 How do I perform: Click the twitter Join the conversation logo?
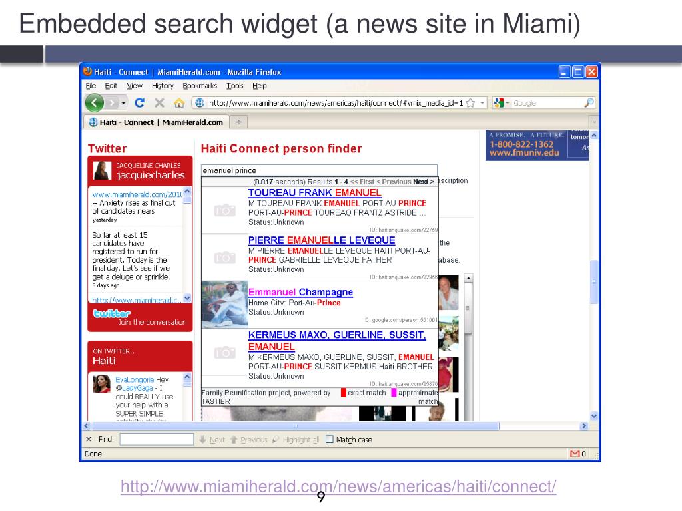112,313
